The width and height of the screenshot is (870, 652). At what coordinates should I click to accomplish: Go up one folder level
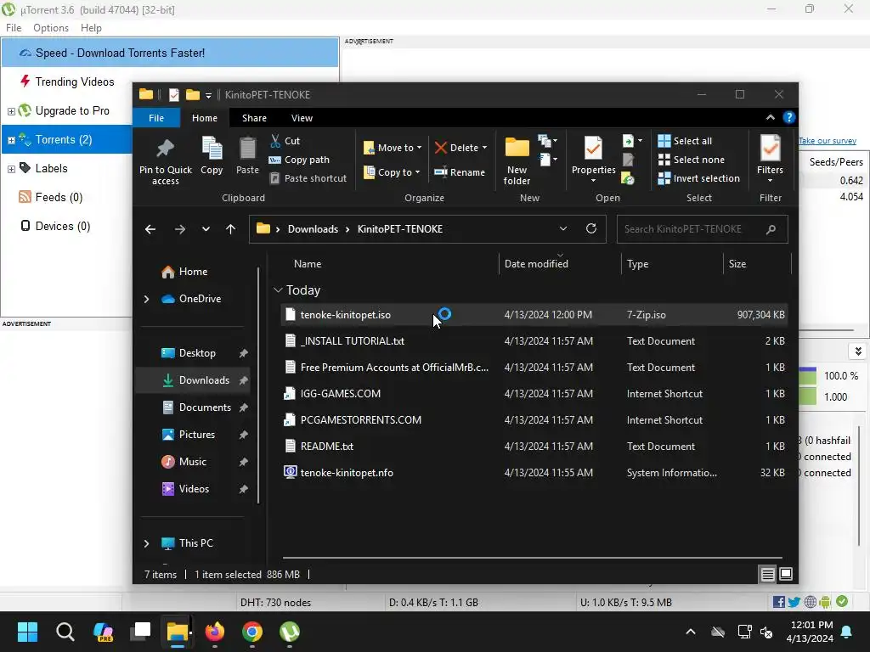(x=231, y=229)
